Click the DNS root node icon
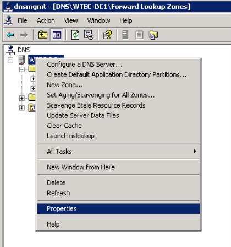 pyautogui.click(x=10, y=50)
